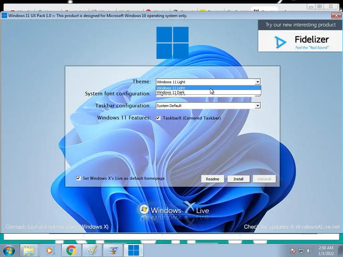Viewport: 343px width, 257px height.
Task: Open the Theme dropdown arrow
Action: coord(258,82)
